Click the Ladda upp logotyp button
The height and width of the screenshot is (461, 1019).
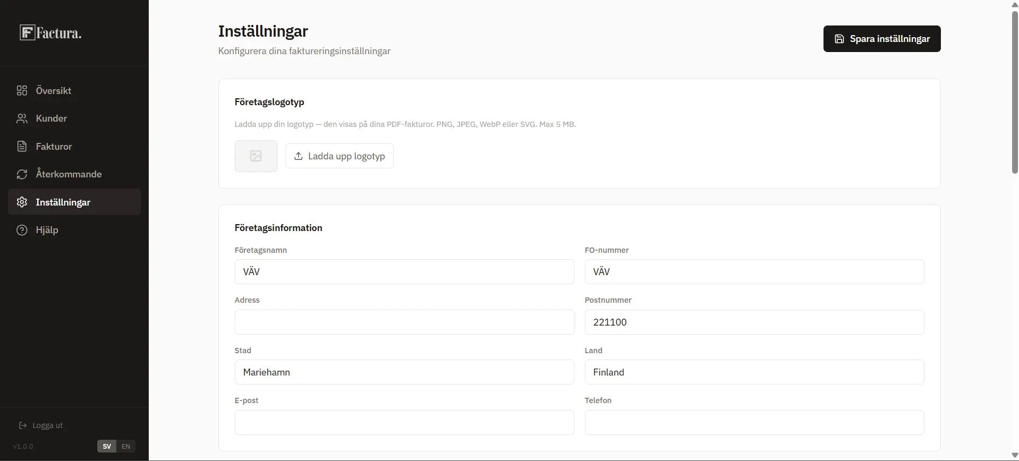[x=339, y=156]
